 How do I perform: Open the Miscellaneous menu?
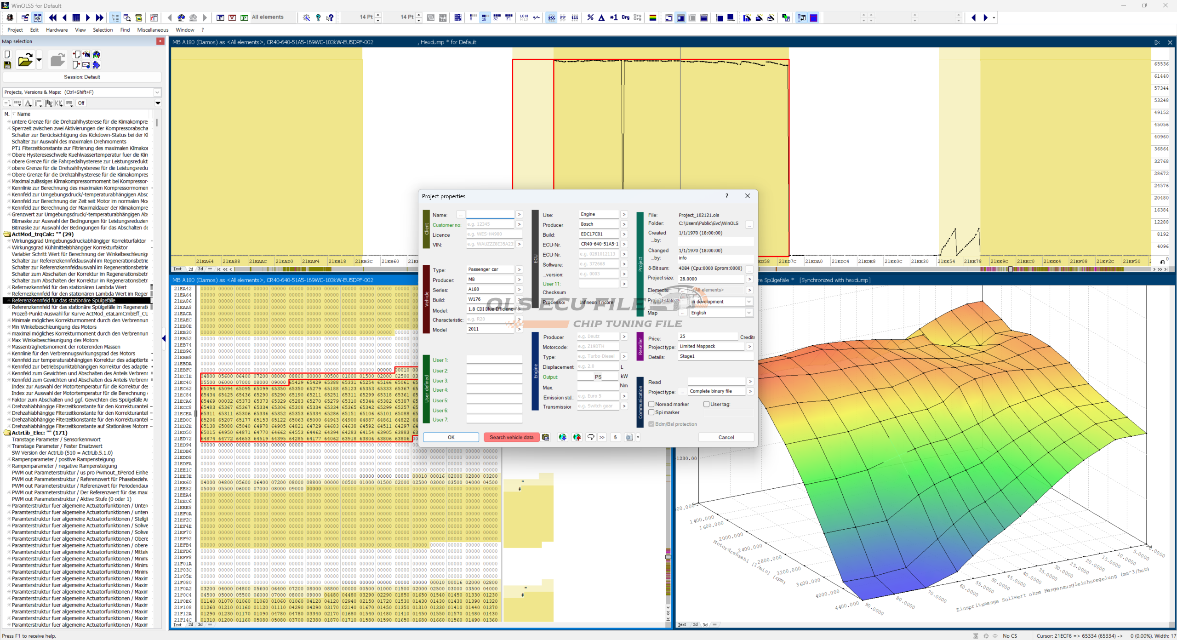click(153, 30)
